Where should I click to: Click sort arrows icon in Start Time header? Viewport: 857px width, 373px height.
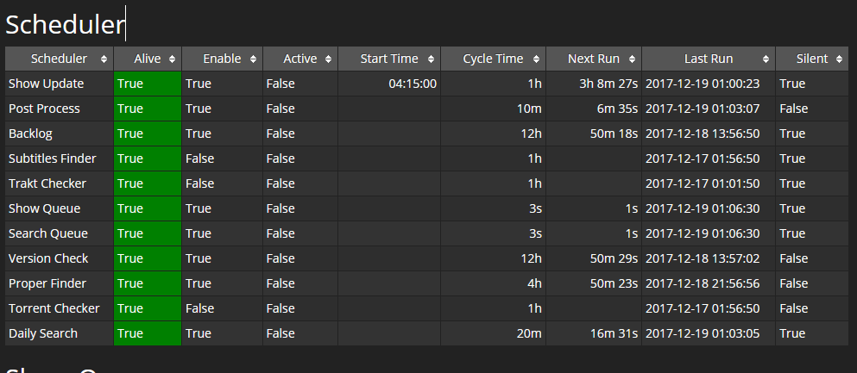[x=431, y=59]
